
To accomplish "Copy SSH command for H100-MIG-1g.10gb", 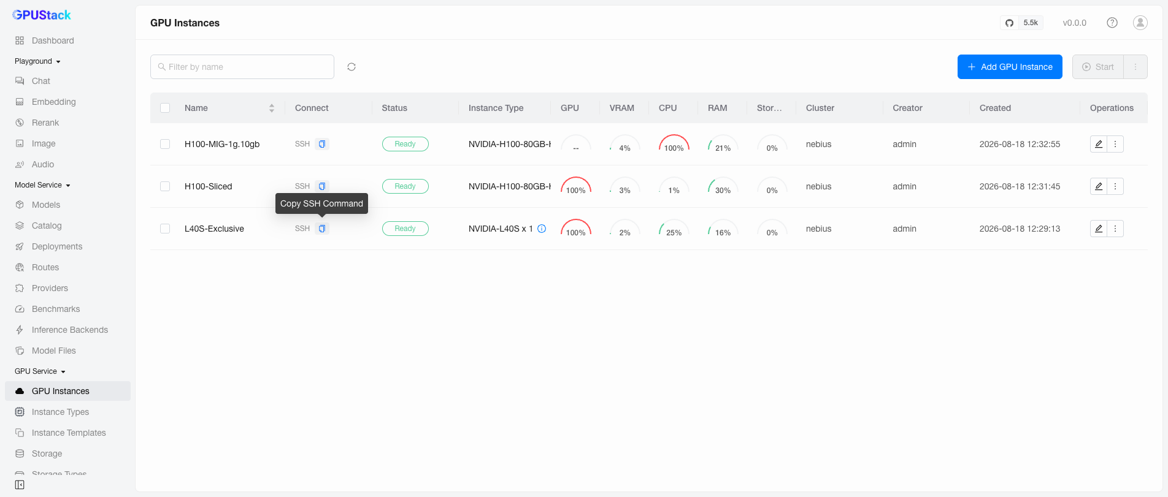I will pyautogui.click(x=322, y=144).
